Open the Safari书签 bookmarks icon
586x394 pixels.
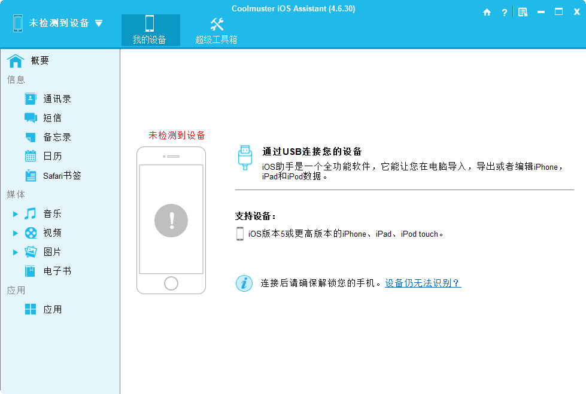pyautogui.click(x=30, y=175)
